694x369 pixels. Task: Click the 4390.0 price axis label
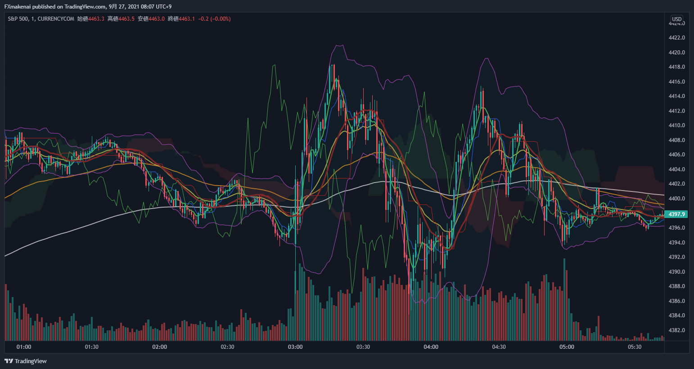point(676,272)
